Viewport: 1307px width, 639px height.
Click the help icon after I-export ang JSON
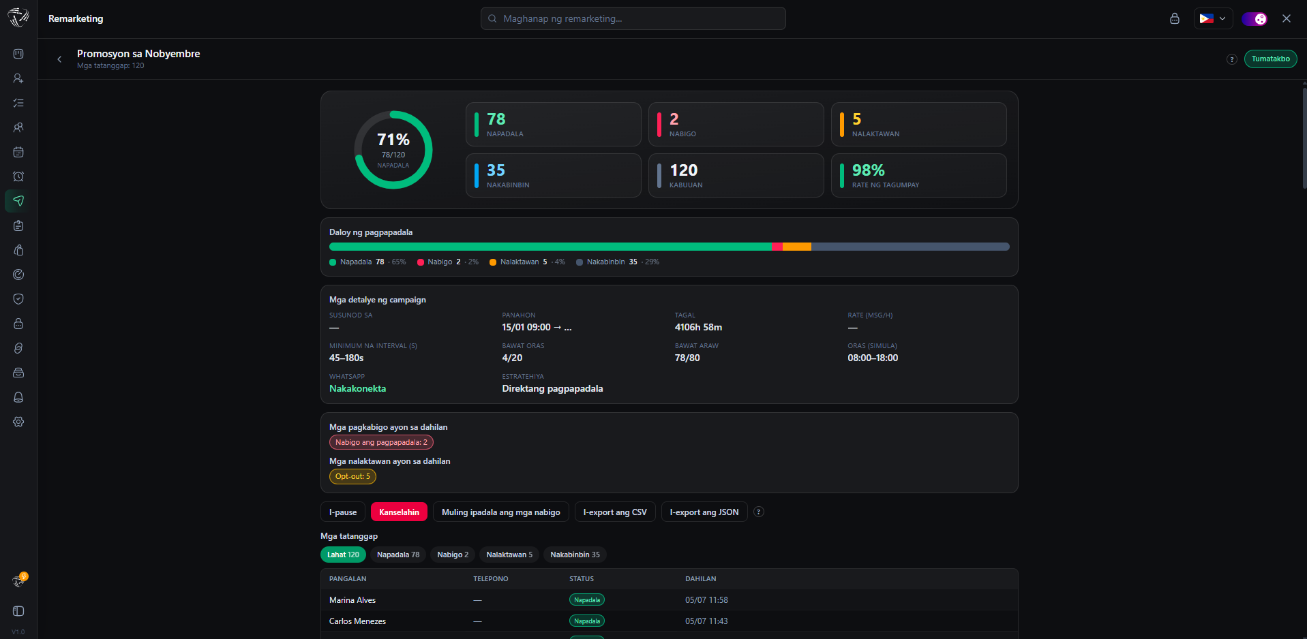759,512
